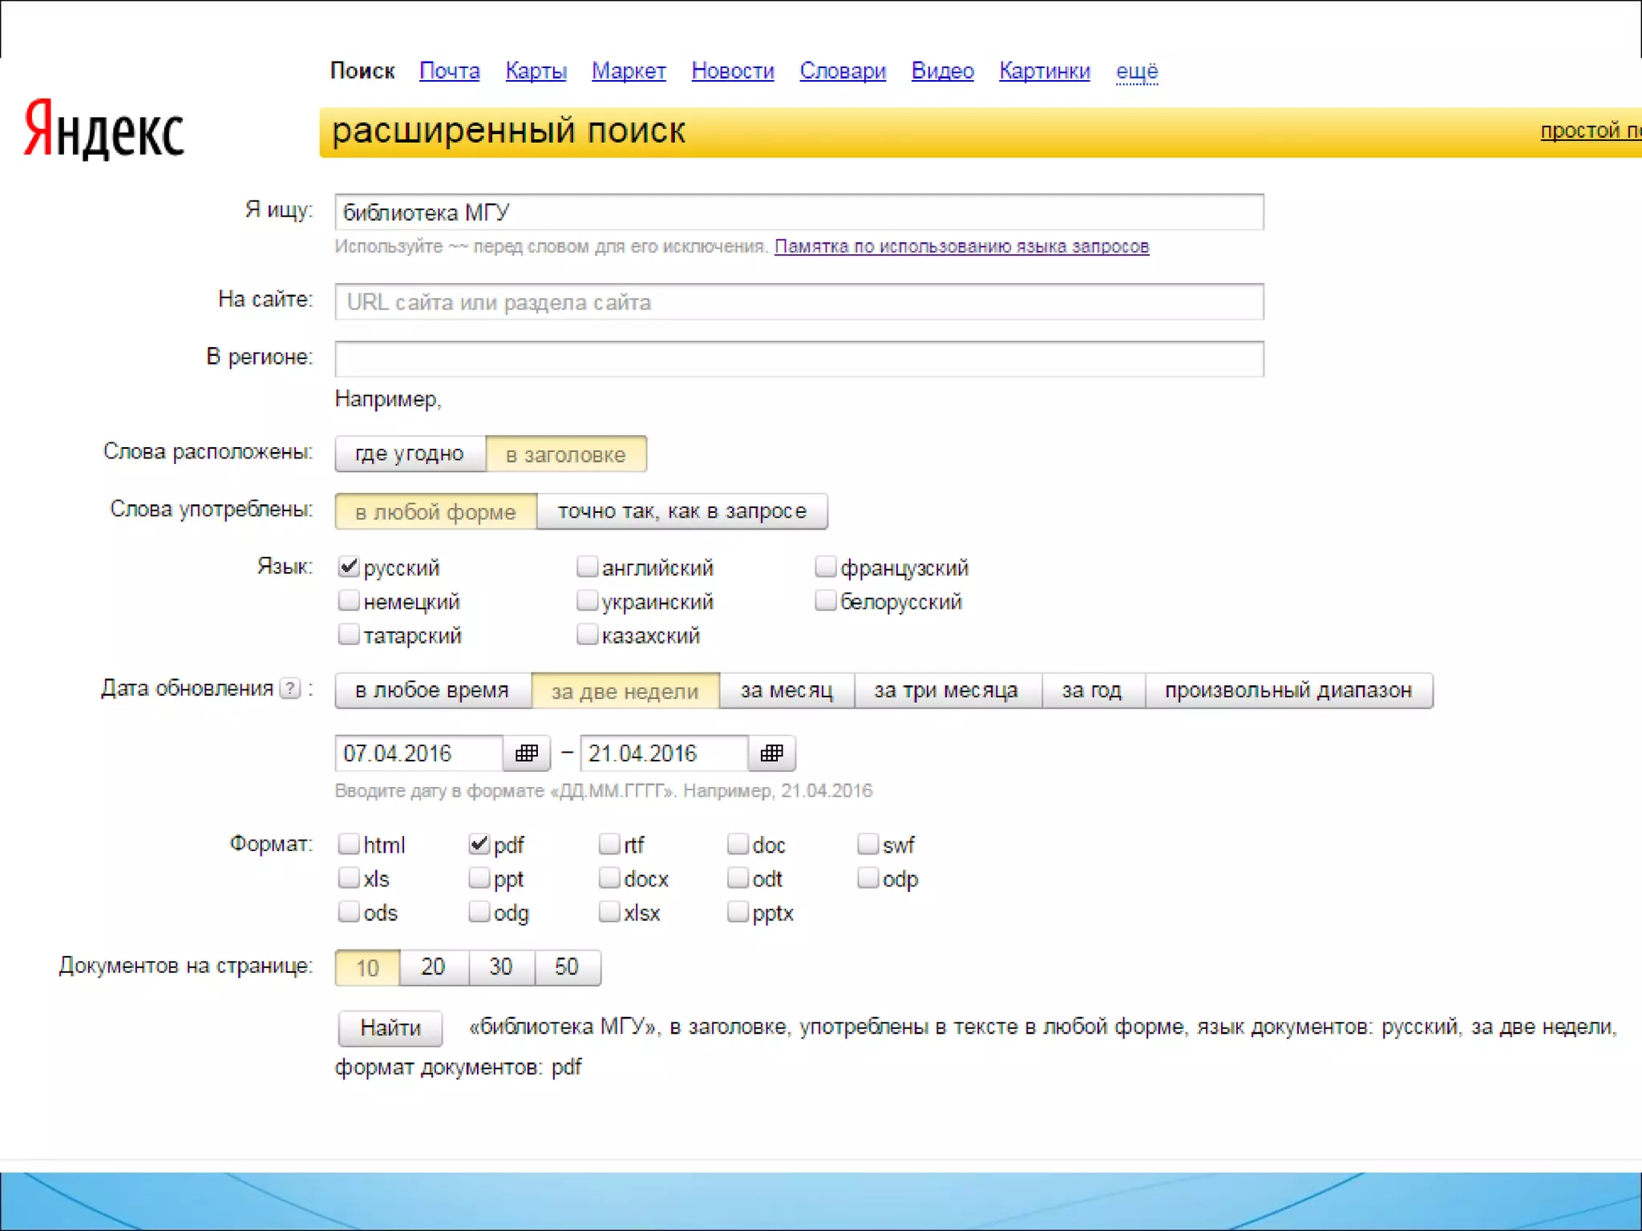
Task: Choose за месяц update period
Action: tap(787, 691)
